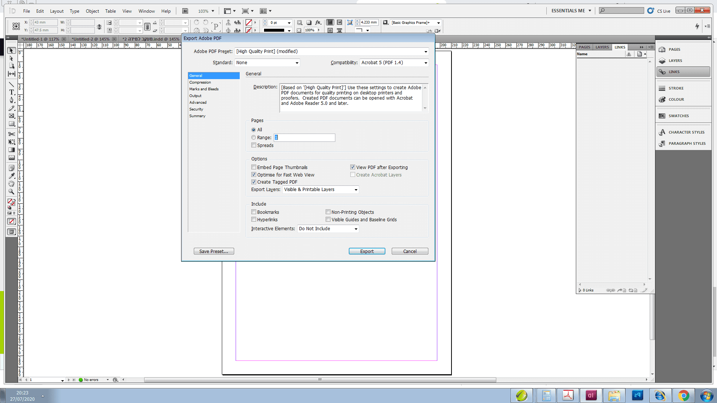Open the Compression settings category
This screenshot has height=403, width=717.
coord(200,82)
